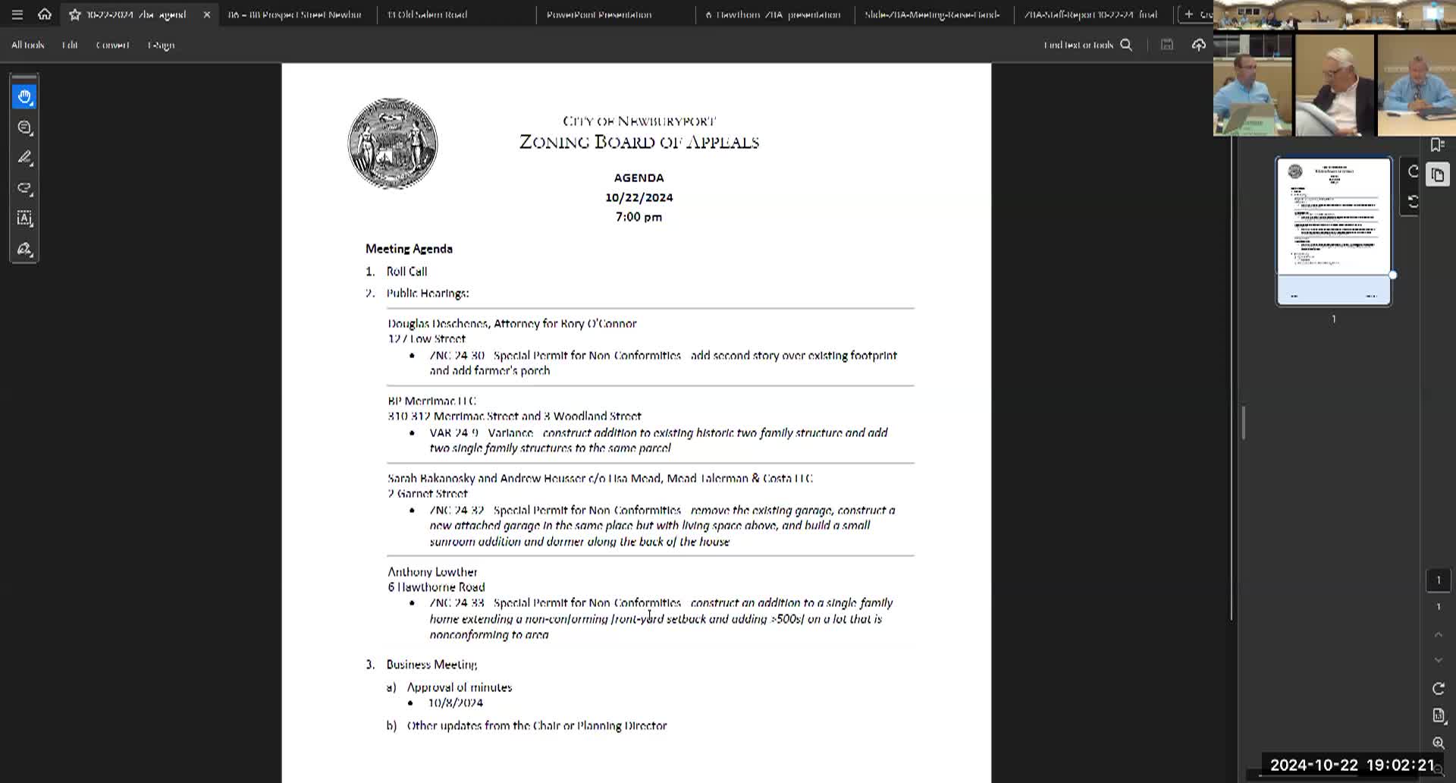Open the E-Sign menu

[161, 45]
